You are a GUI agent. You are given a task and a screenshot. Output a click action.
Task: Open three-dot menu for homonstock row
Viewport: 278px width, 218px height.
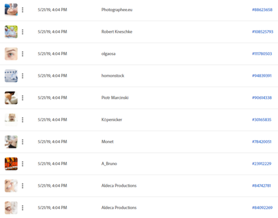click(23, 76)
